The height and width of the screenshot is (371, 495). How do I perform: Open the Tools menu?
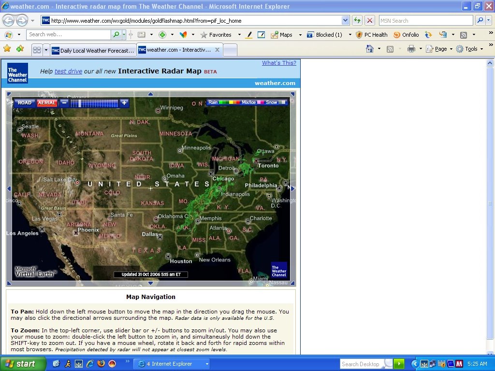[x=469, y=49]
